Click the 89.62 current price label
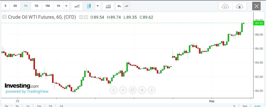 259,23
